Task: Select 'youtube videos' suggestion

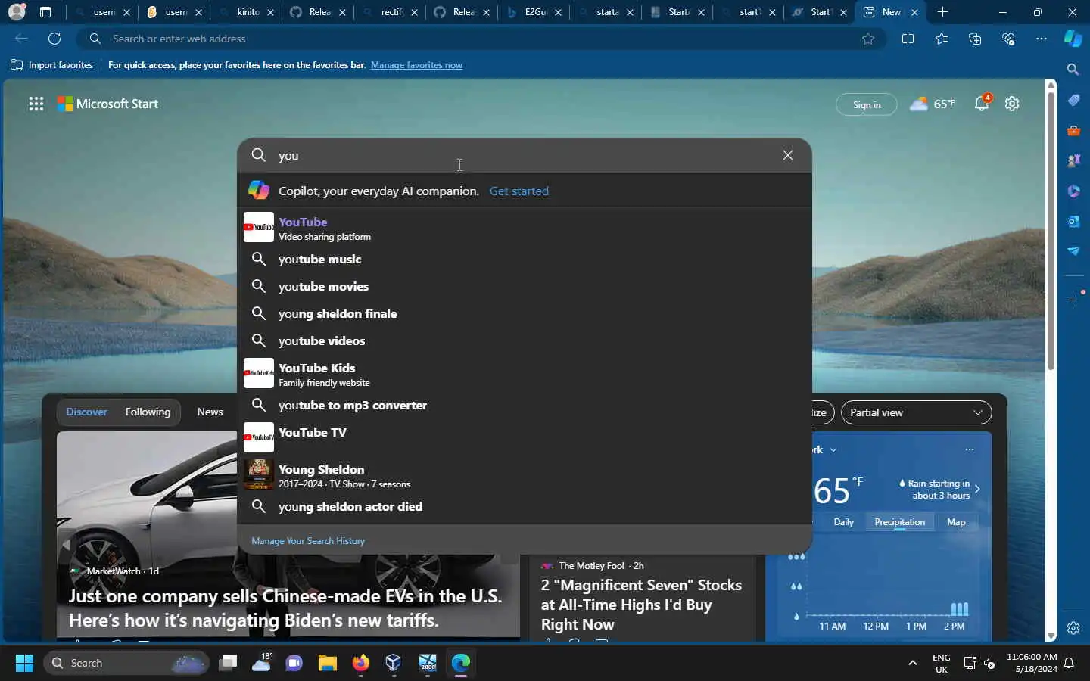Action: click(x=525, y=340)
